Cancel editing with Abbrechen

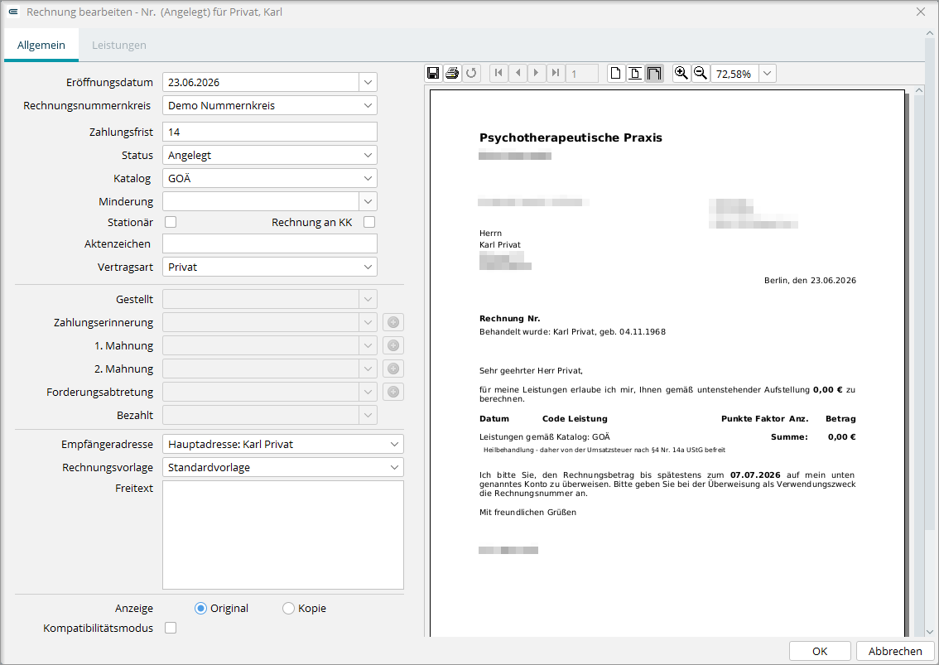895,651
